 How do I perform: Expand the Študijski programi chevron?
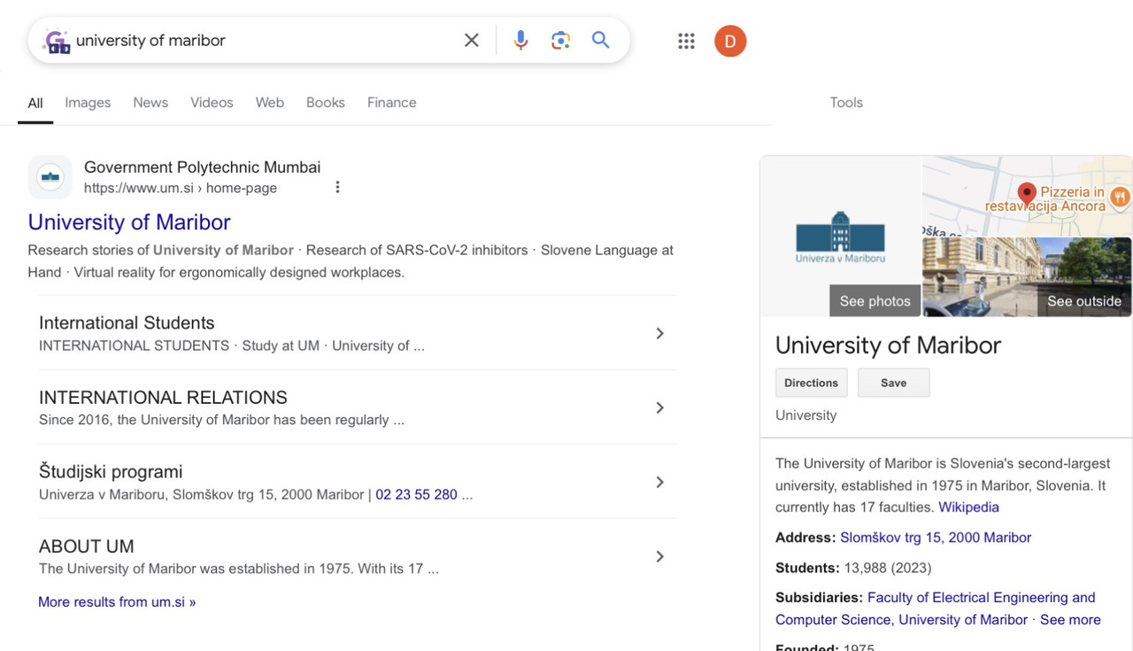(x=659, y=482)
